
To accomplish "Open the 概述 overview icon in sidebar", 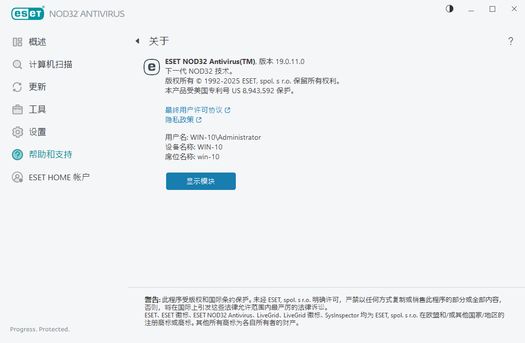I will 15,42.
